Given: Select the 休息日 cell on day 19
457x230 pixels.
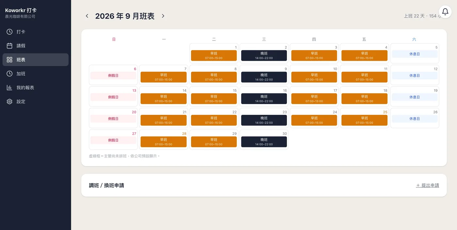Looking at the screenshot, I should tap(415, 97).
